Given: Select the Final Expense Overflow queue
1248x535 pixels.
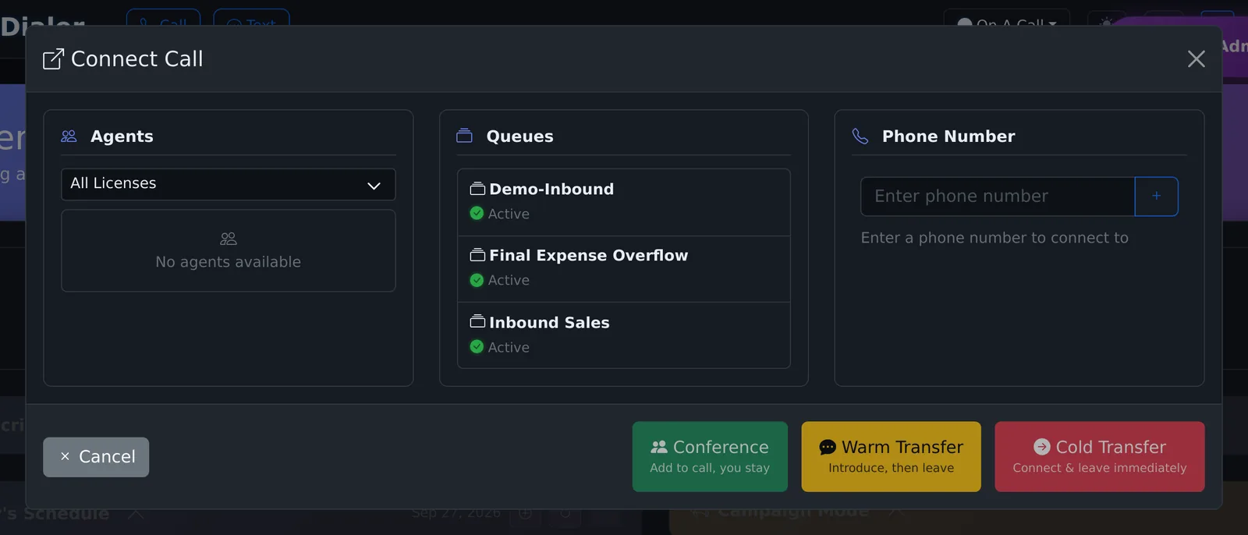Looking at the screenshot, I should [624, 269].
